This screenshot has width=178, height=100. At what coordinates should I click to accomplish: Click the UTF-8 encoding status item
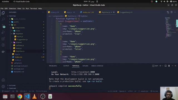coord(130,91)
